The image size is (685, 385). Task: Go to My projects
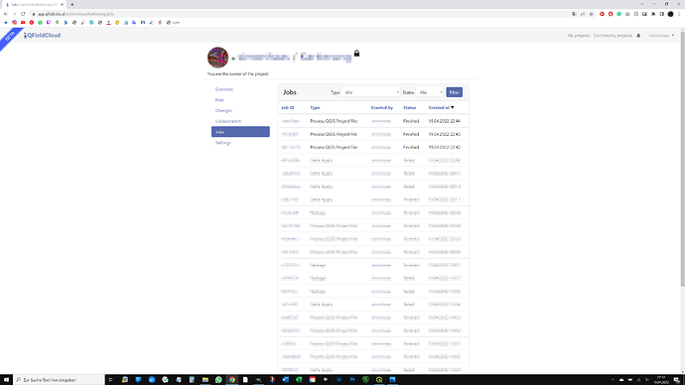(579, 36)
